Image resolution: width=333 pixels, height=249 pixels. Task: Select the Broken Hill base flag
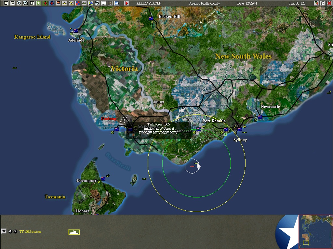tap(151, 18)
